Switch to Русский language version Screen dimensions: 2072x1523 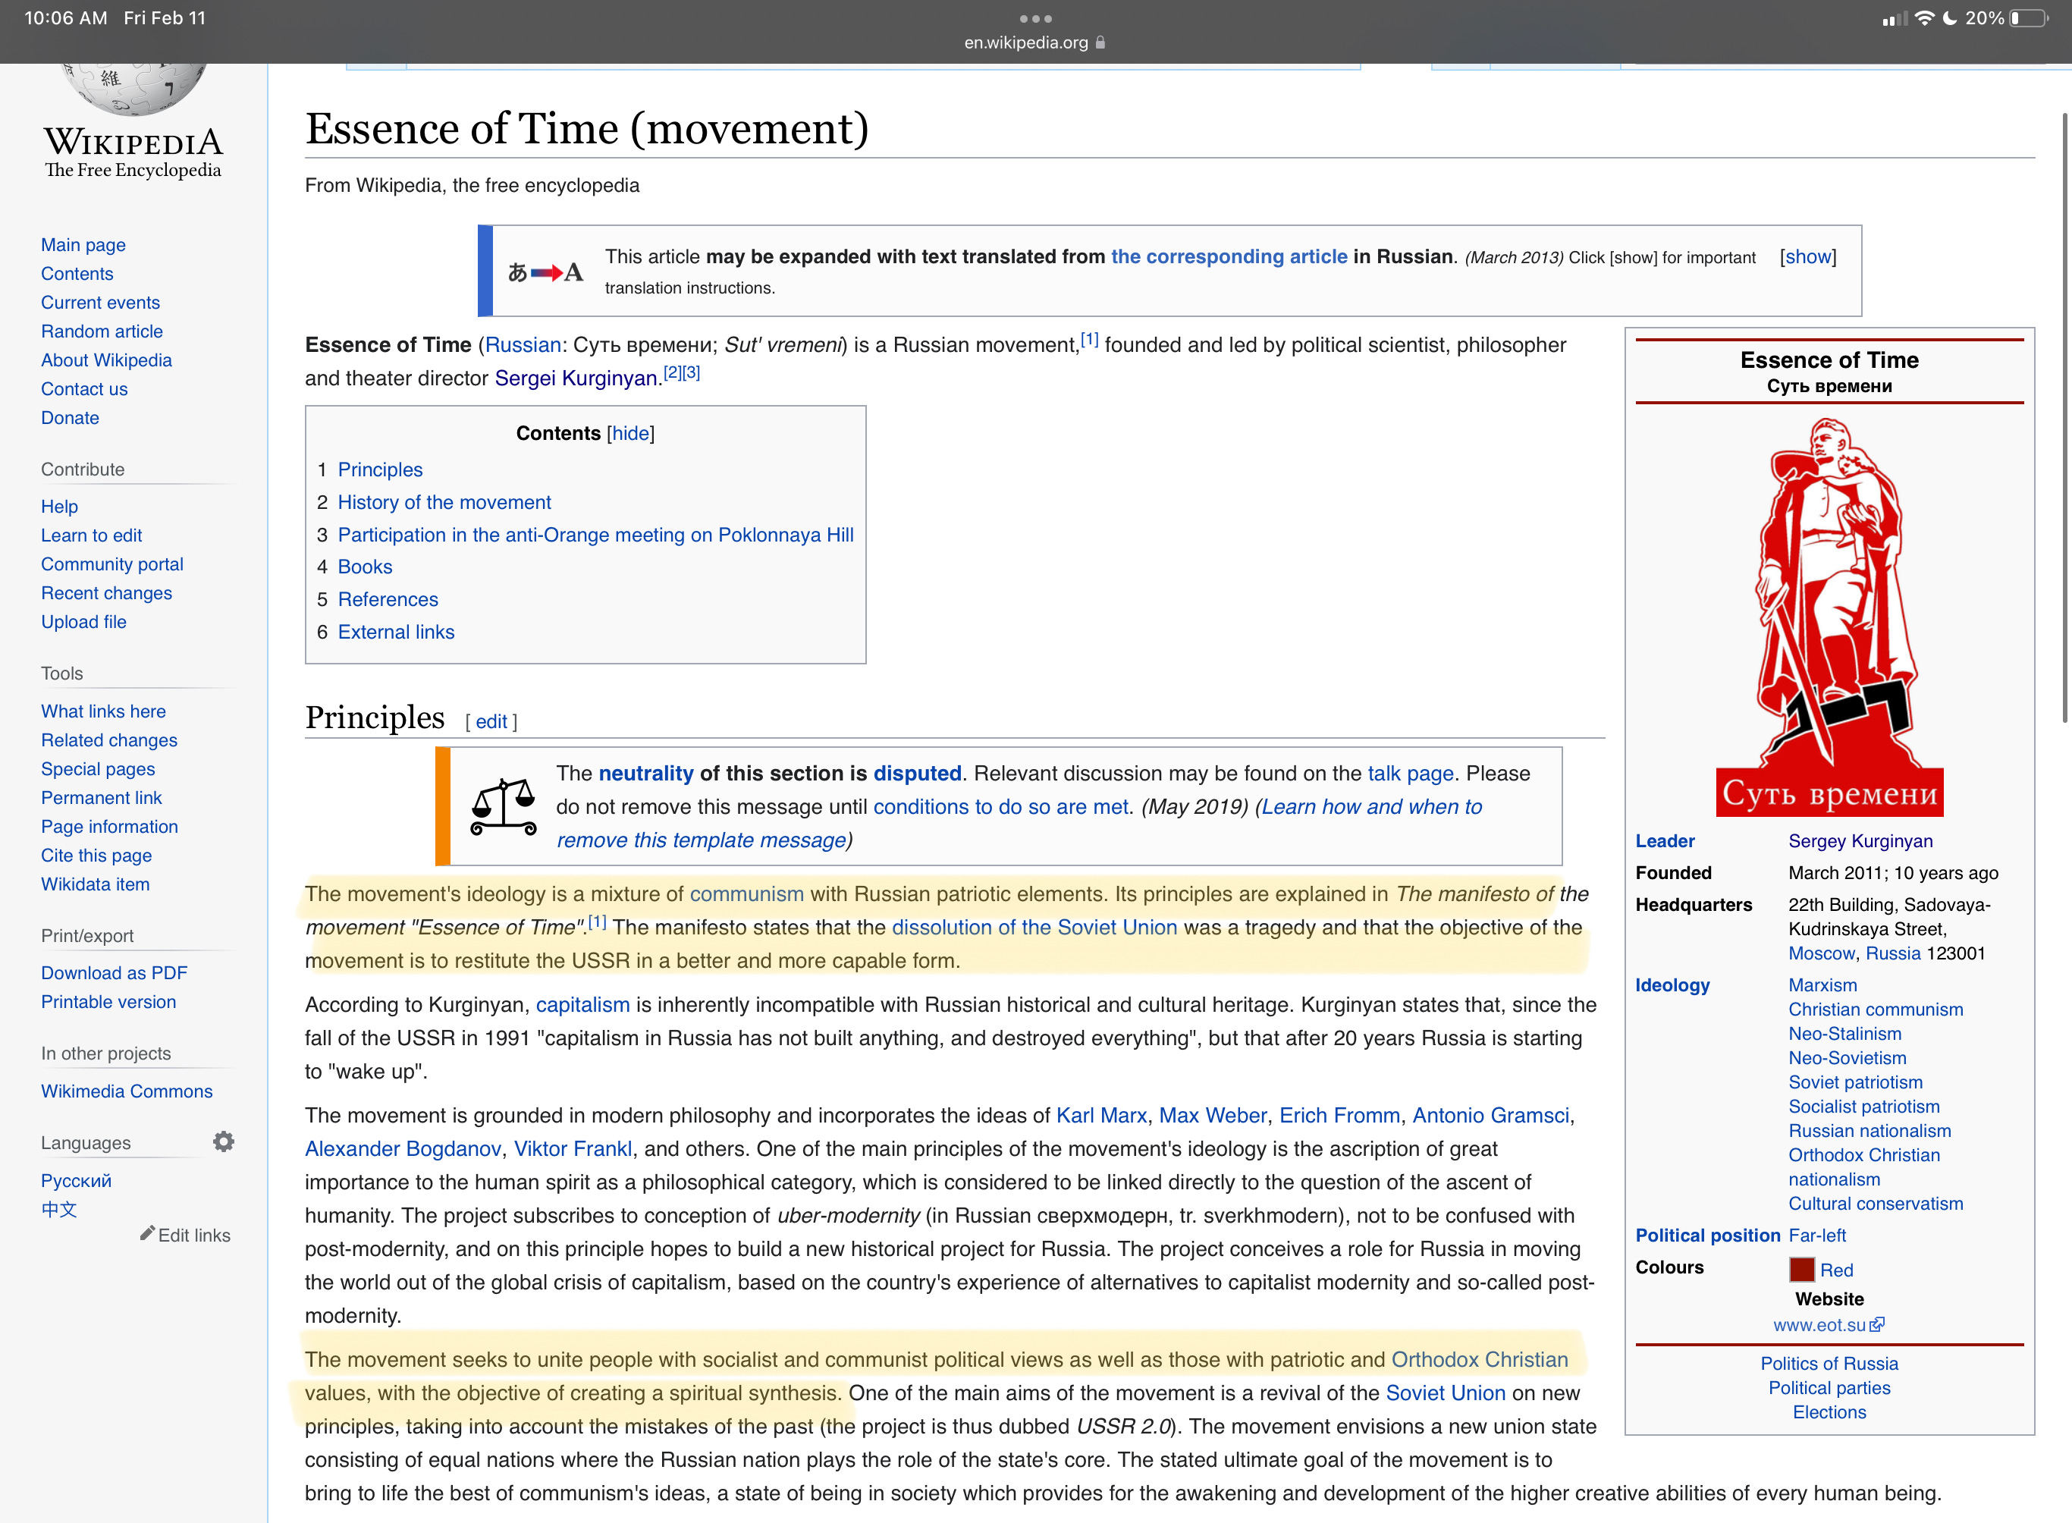[x=77, y=1180]
